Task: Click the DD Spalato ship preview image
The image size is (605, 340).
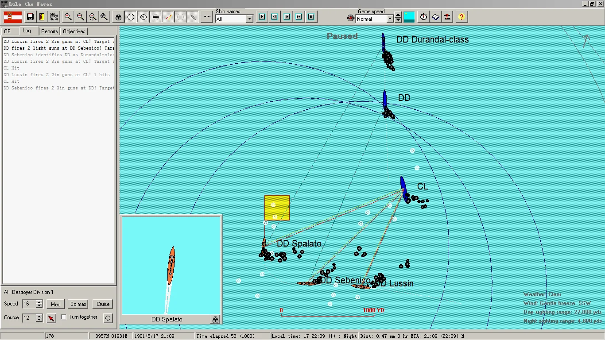Action: click(171, 265)
